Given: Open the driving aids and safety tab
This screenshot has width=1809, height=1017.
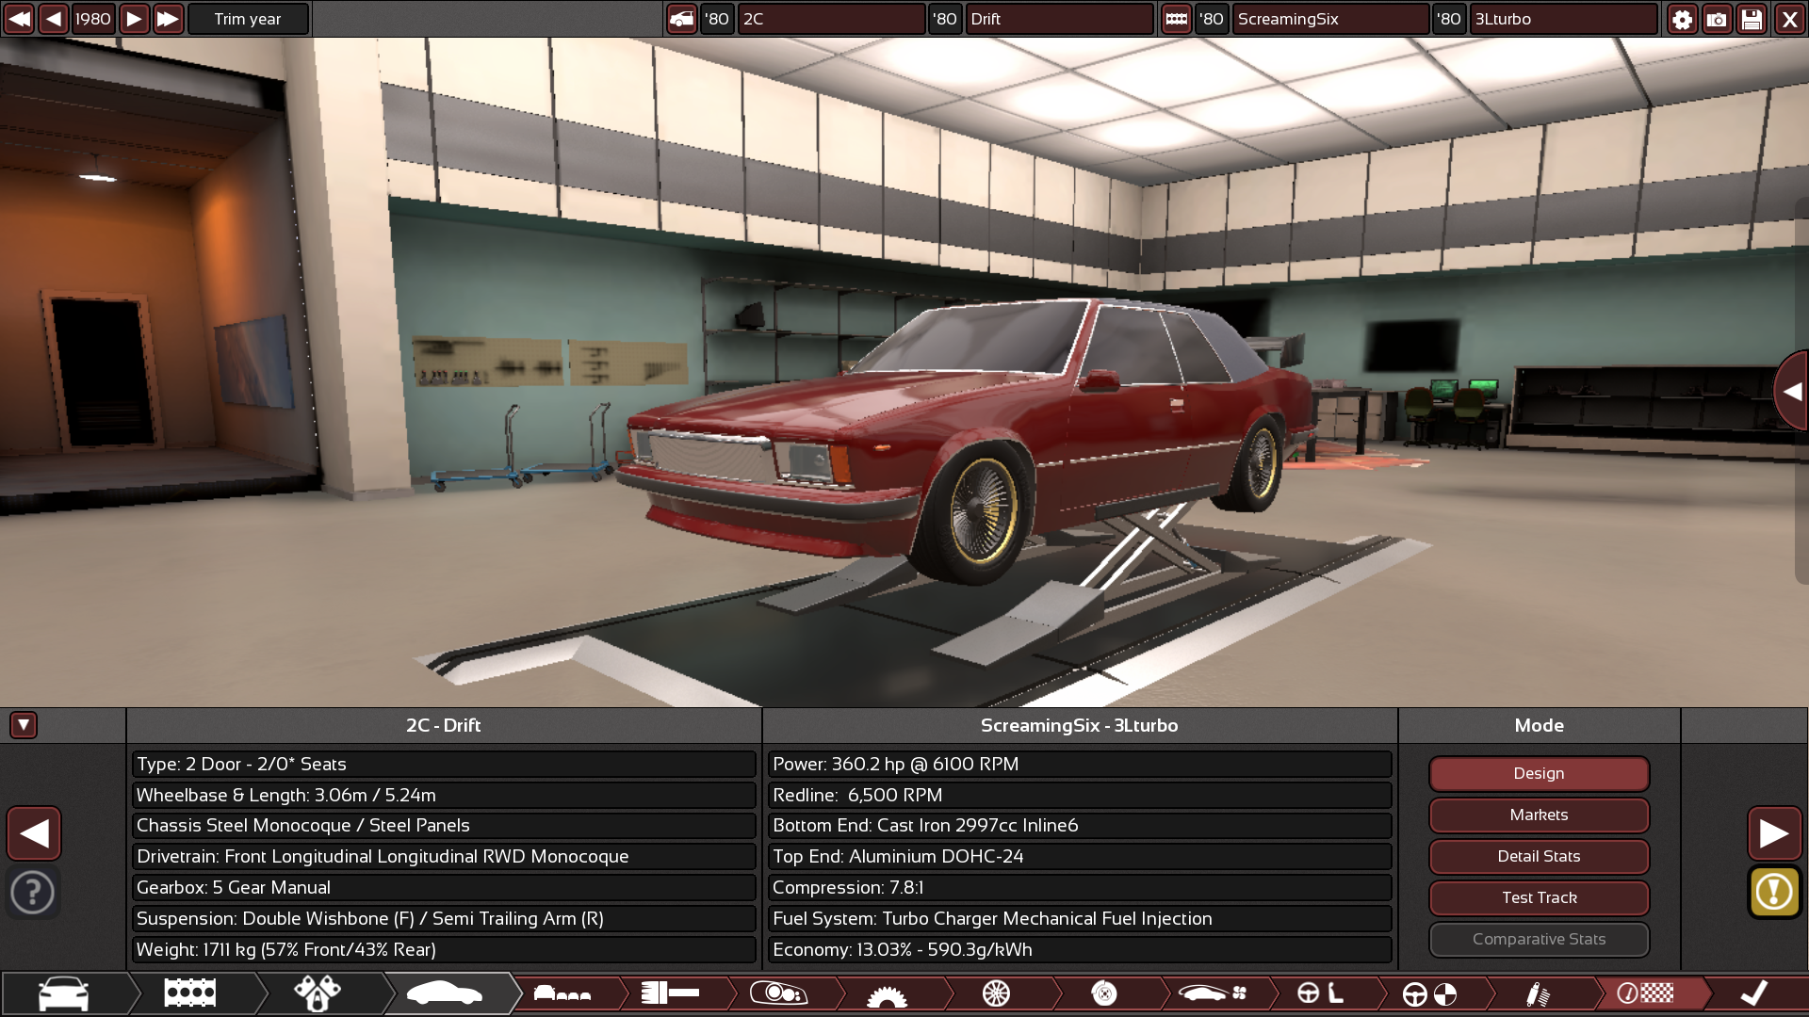Looking at the screenshot, I should click(1429, 993).
